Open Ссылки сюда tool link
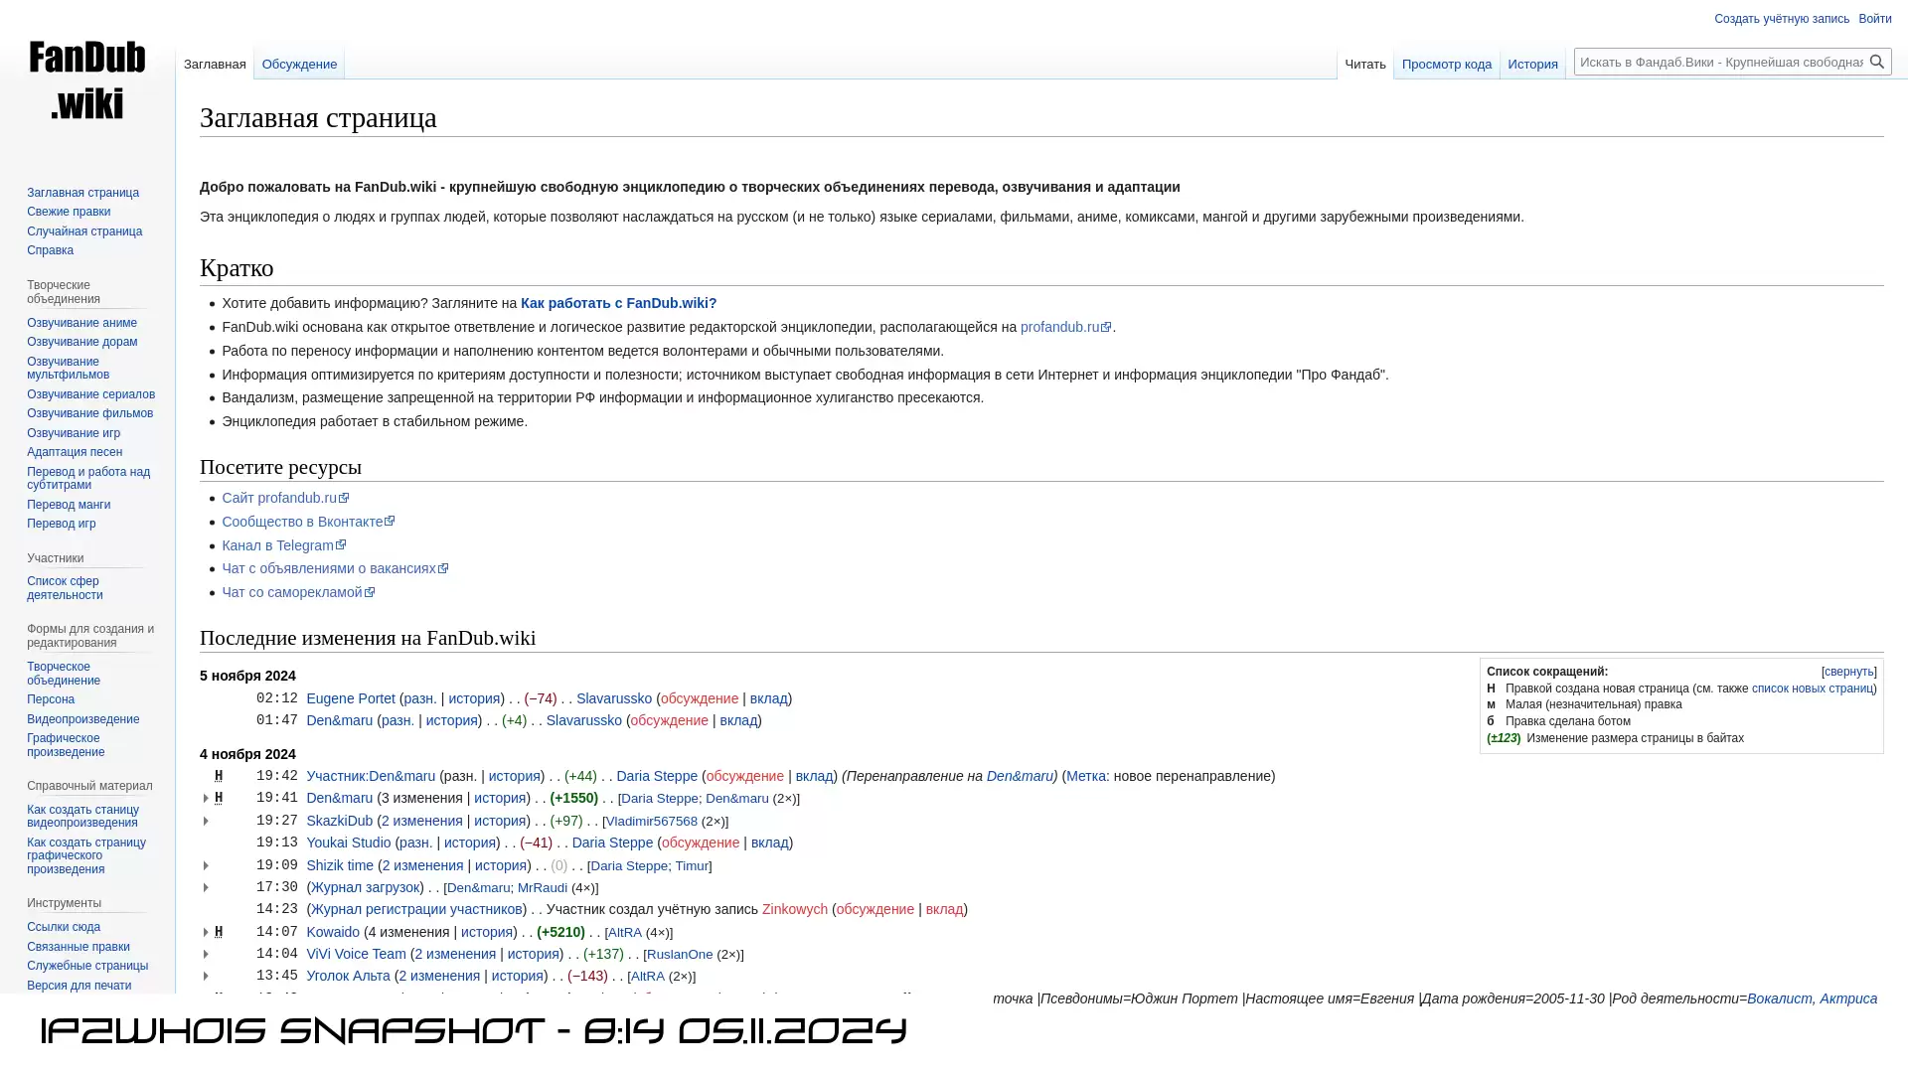 point(64,927)
